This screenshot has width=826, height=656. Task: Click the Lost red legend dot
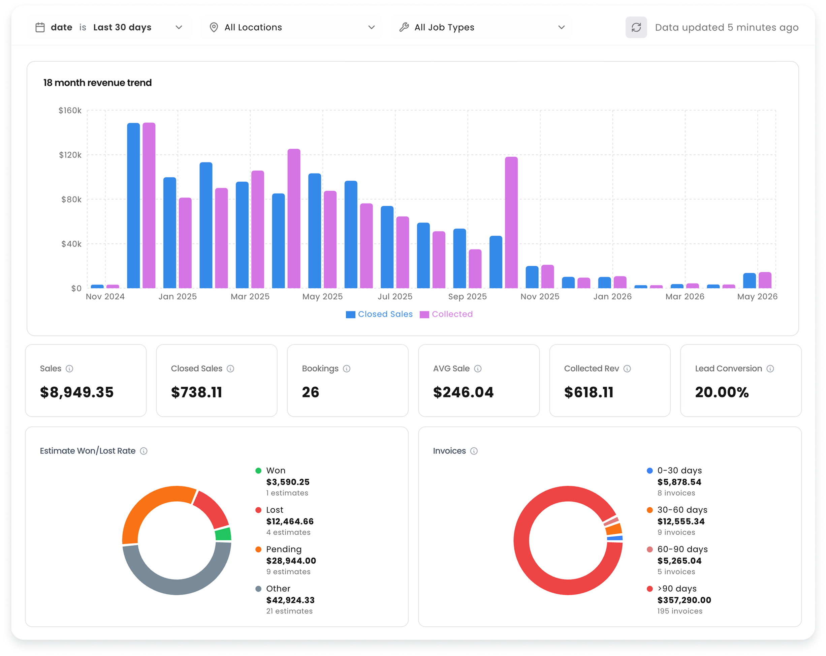pyautogui.click(x=259, y=510)
